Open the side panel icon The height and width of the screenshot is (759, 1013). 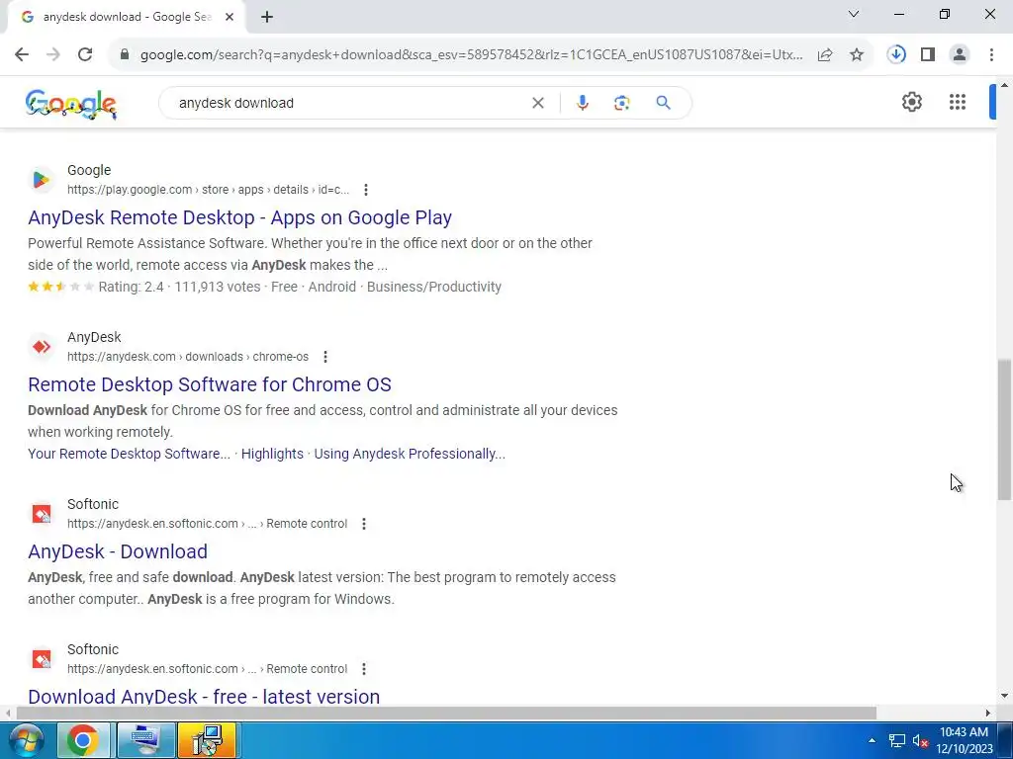pyautogui.click(x=928, y=55)
